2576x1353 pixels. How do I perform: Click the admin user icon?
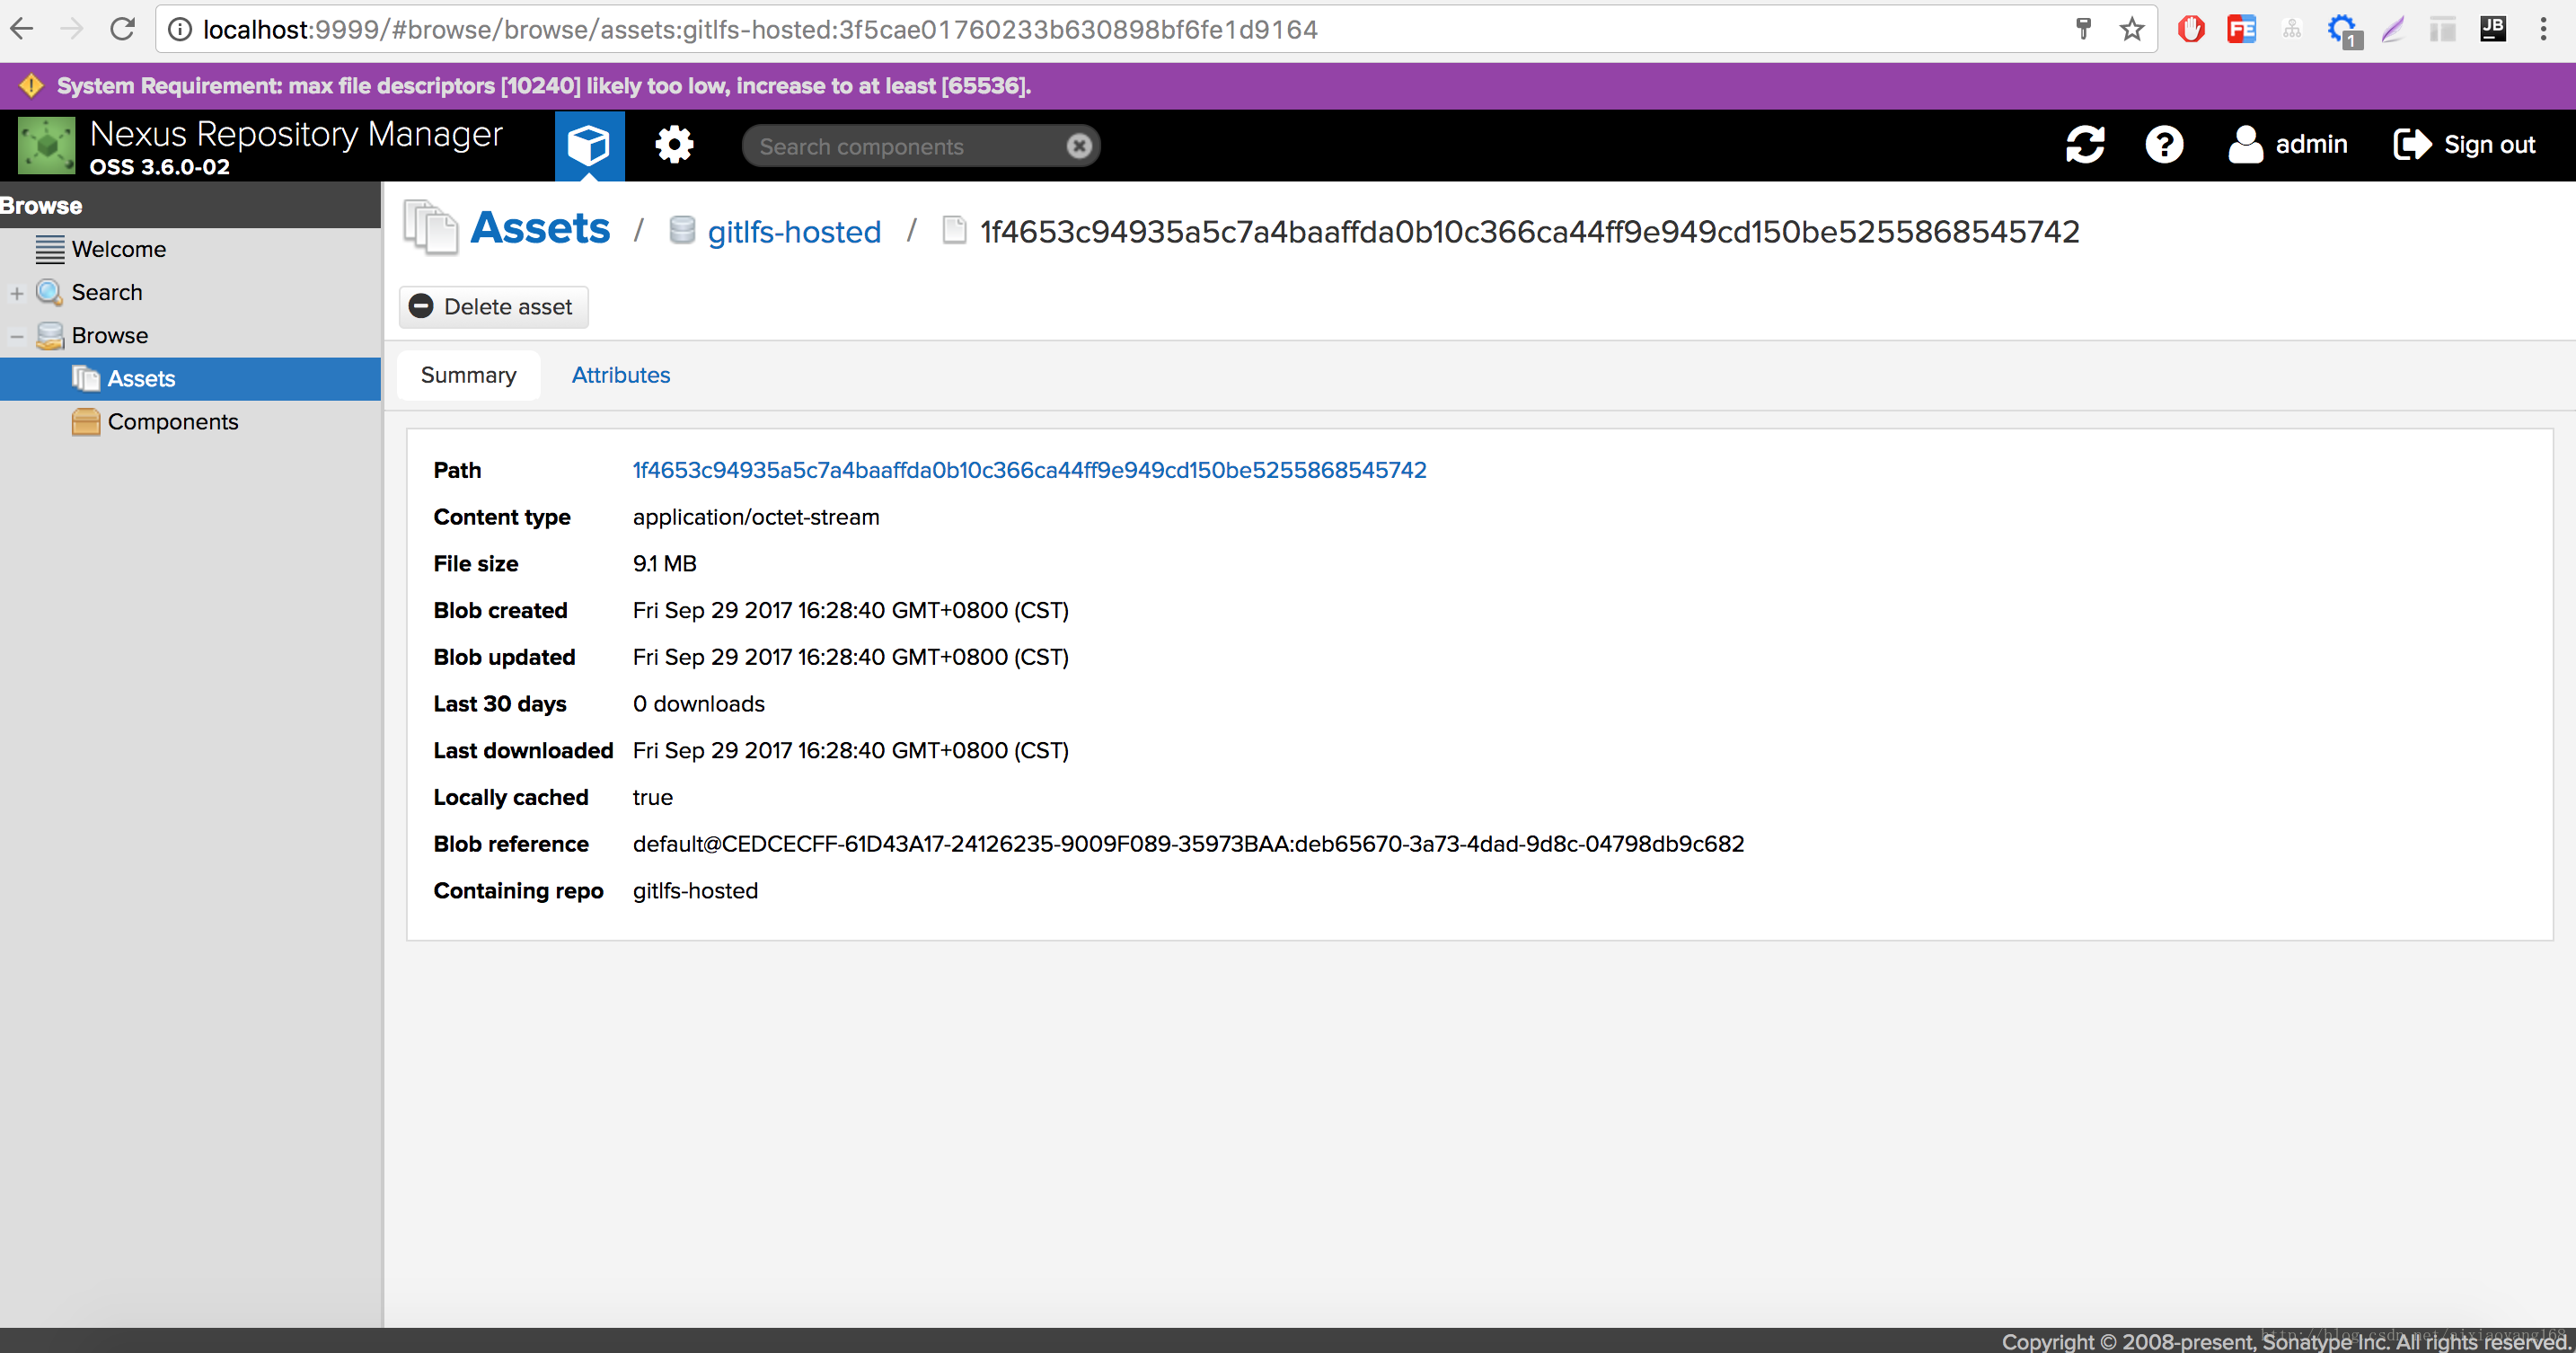point(2245,145)
